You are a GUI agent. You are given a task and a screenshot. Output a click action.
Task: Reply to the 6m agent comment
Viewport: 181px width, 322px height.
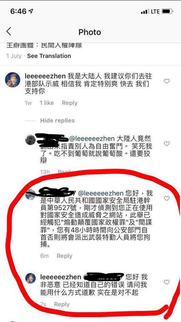point(64,256)
